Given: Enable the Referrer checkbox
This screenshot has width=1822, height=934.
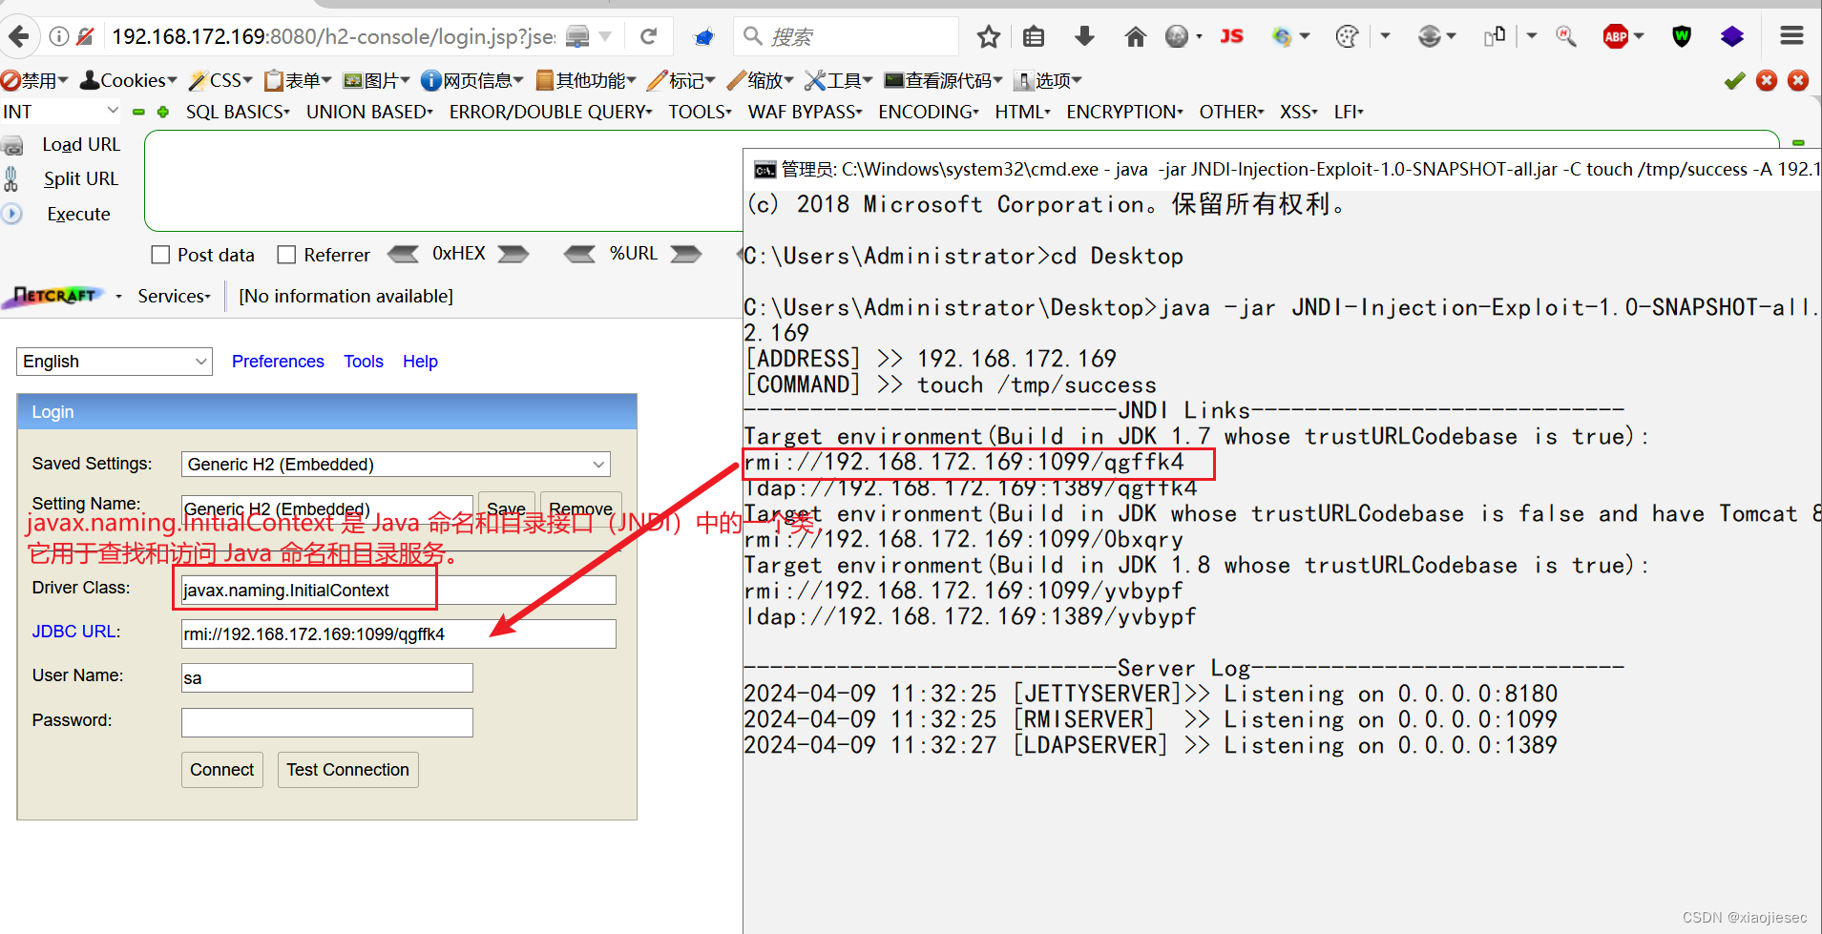Looking at the screenshot, I should coord(286,254).
